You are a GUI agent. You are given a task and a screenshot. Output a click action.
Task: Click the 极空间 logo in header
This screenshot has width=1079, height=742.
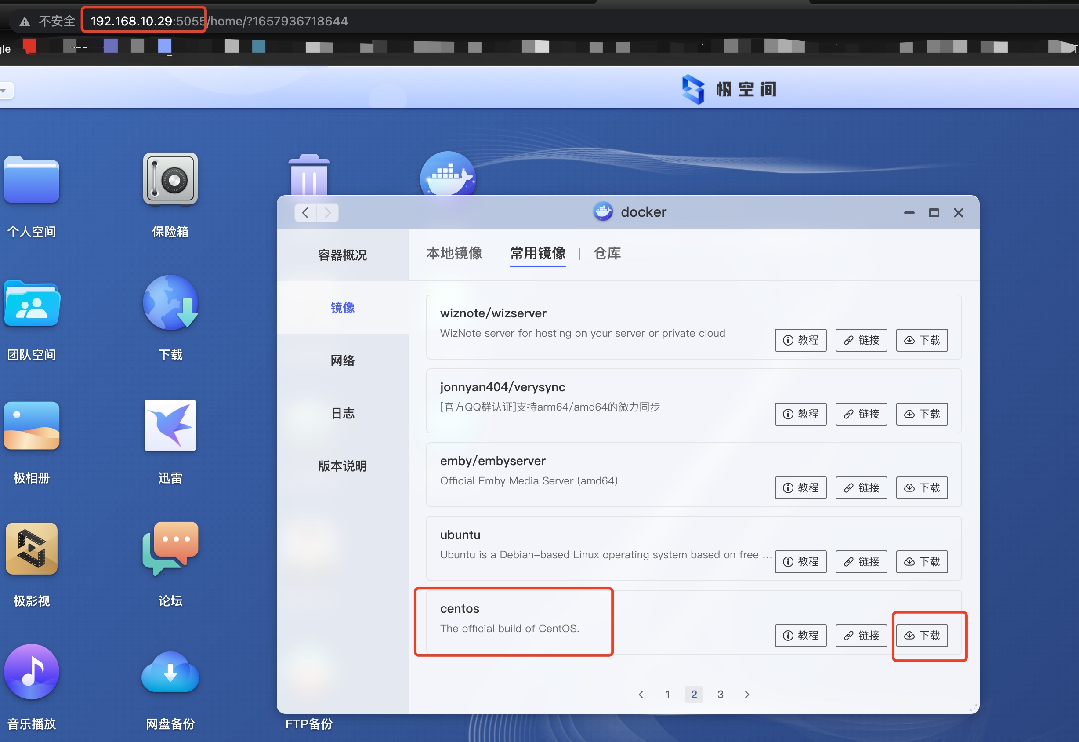tap(728, 89)
